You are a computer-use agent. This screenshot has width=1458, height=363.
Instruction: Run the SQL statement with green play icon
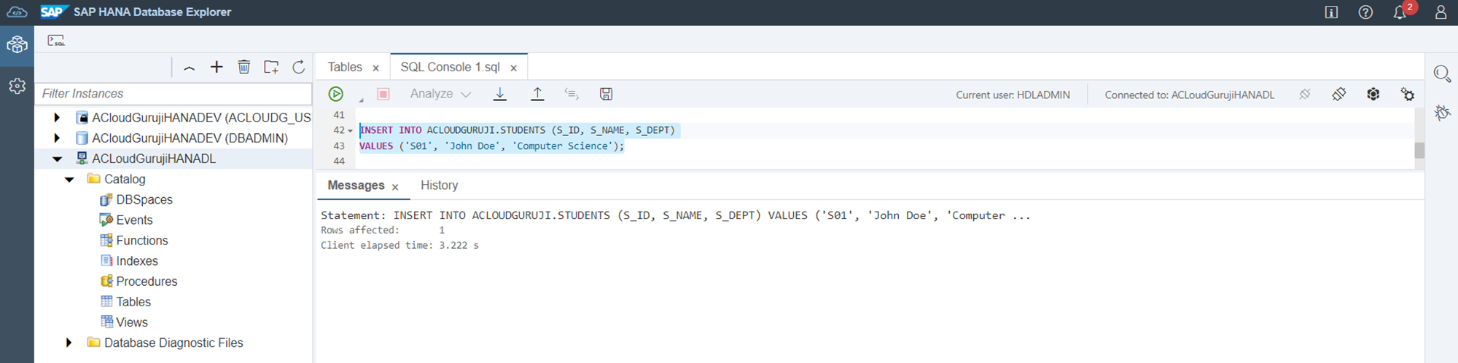(335, 94)
